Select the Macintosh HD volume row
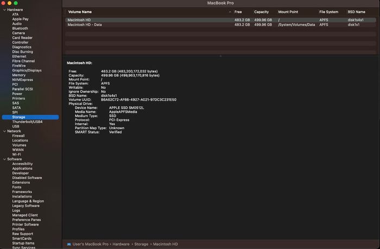 (220, 20)
